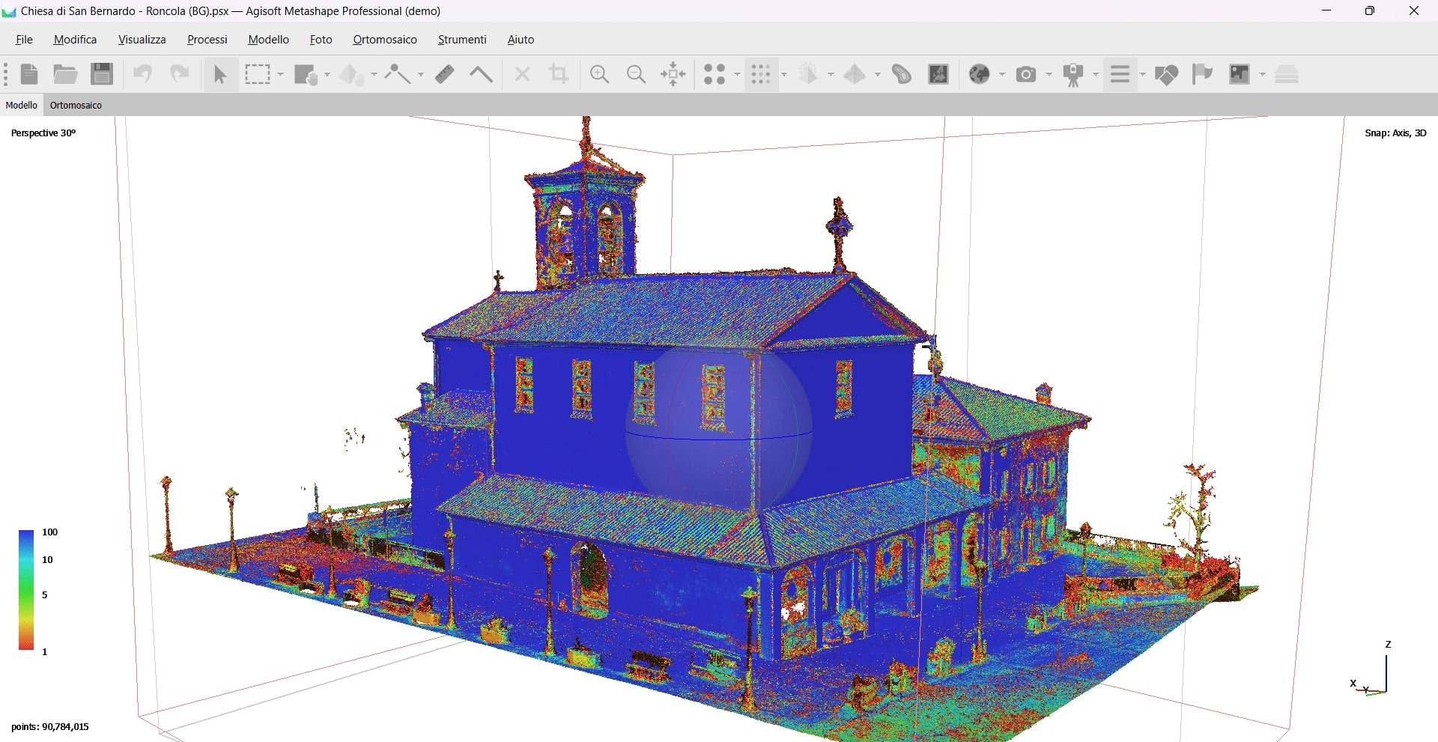Open the dropdown beside the globe basemap icon
Screen dimensions: 1438x742
pyautogui.click(x=1002, y=75)
